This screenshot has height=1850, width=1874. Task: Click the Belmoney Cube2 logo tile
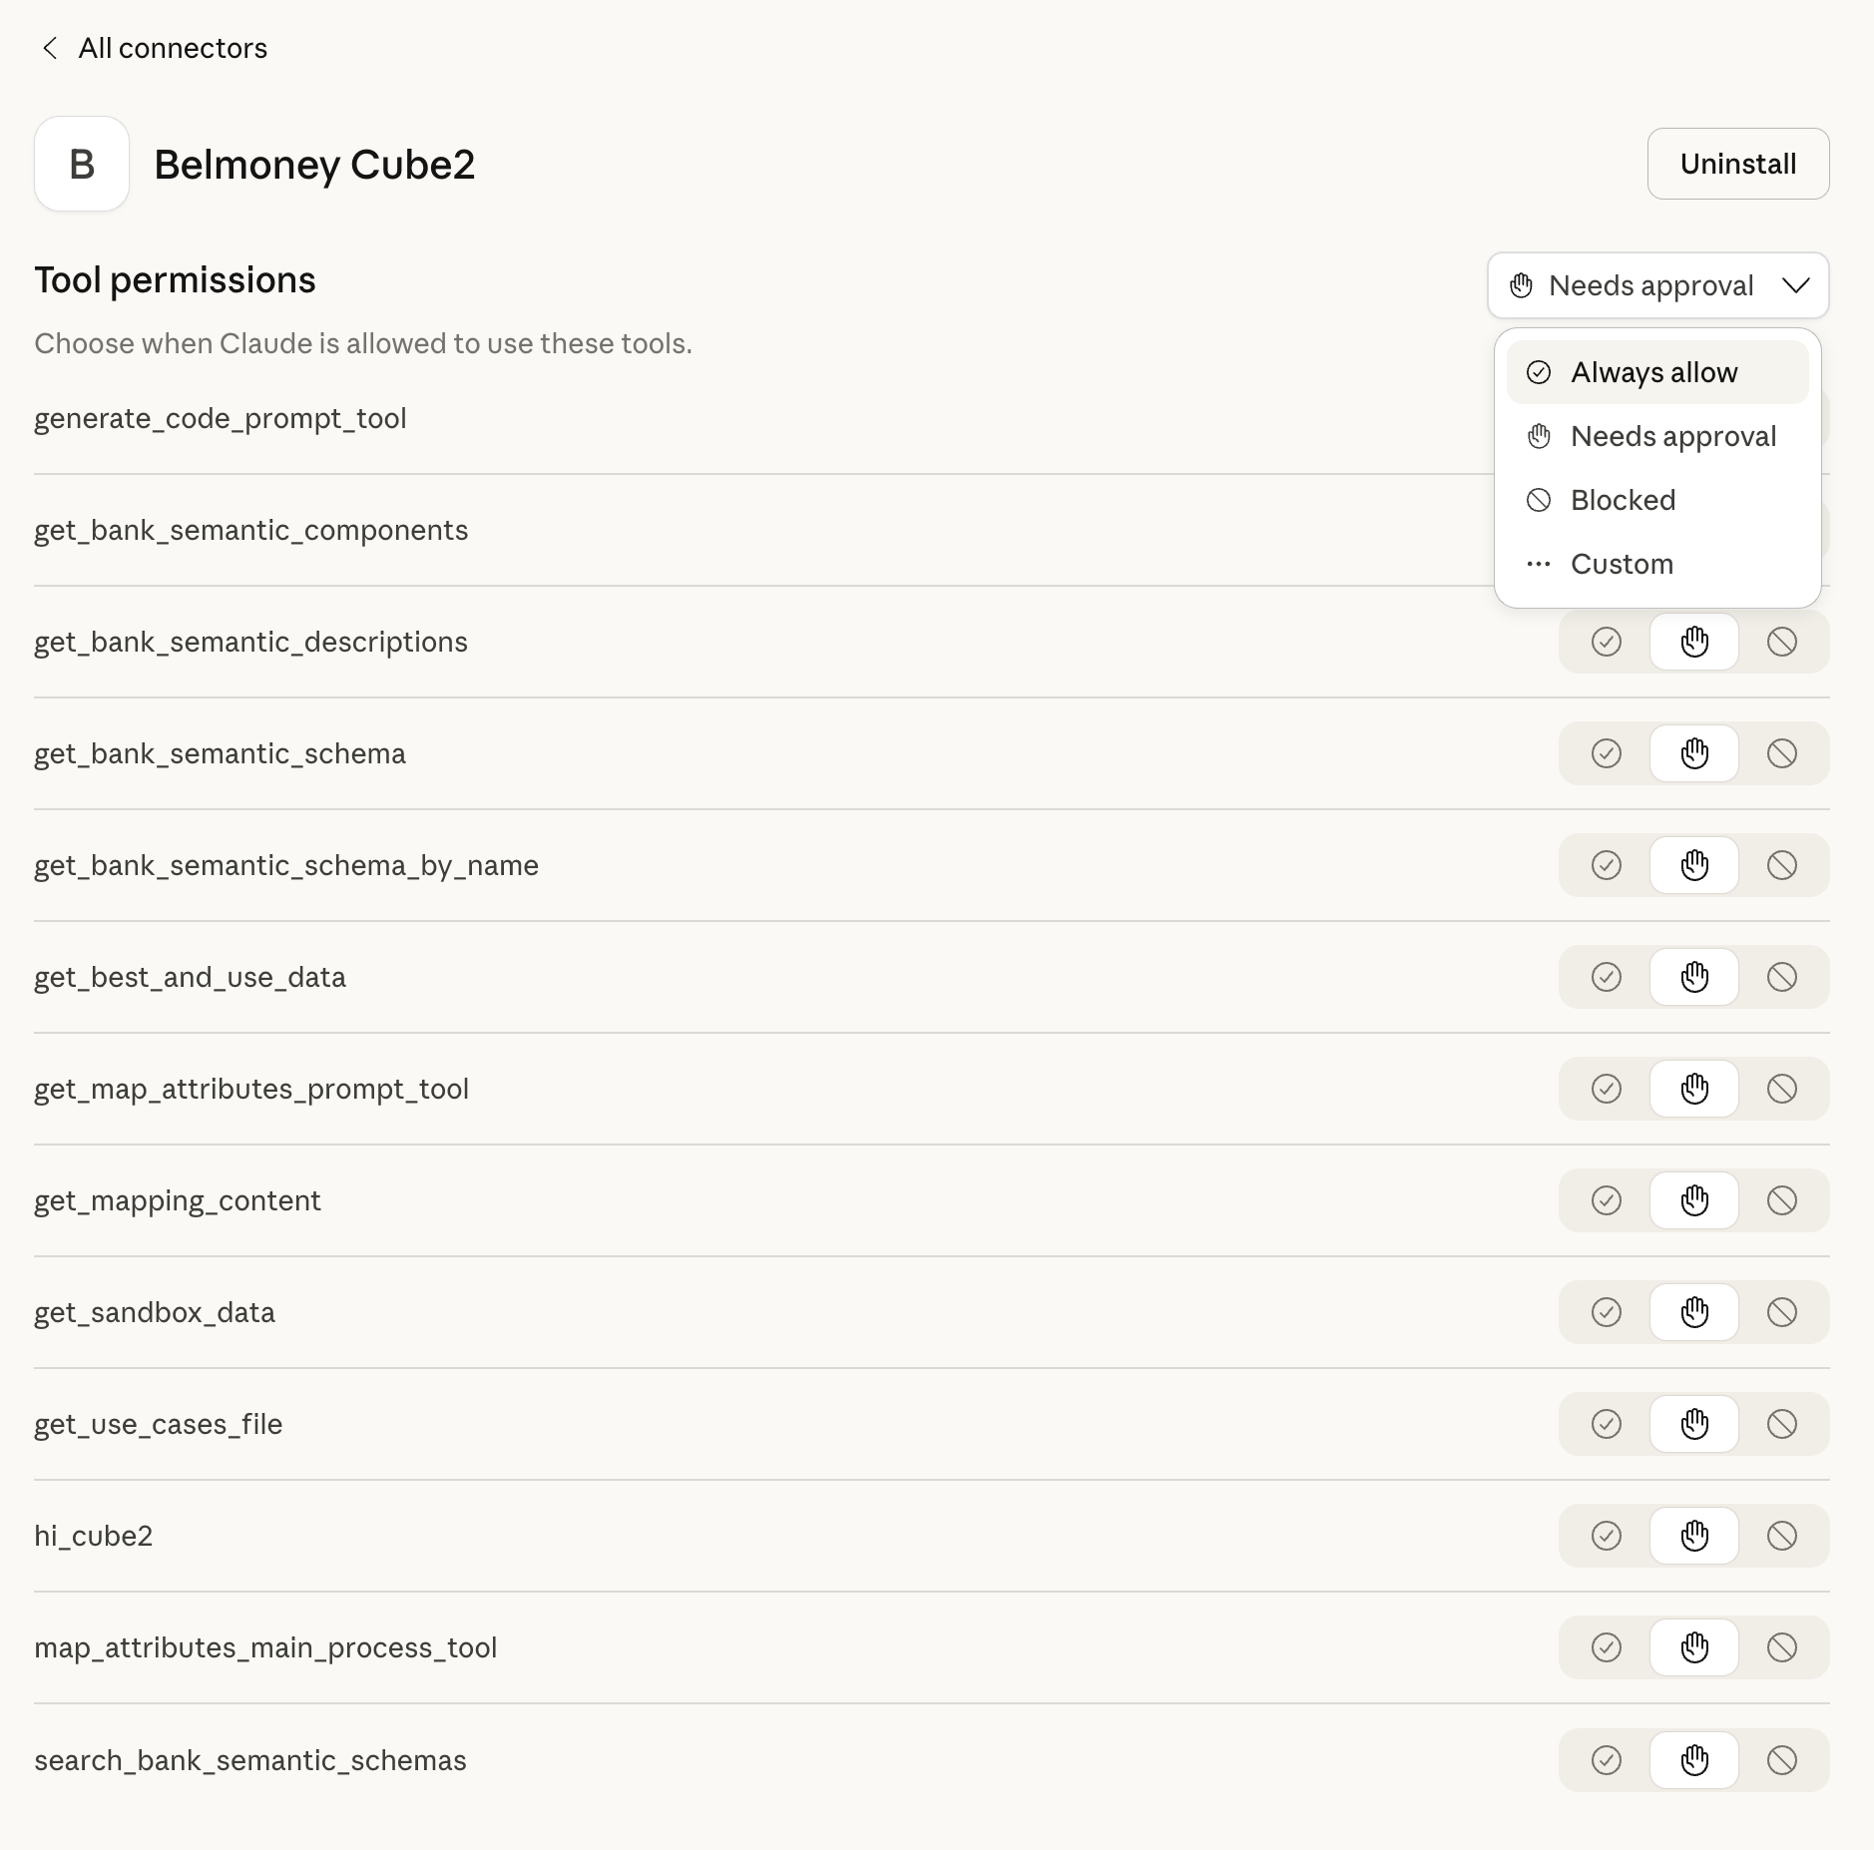tap(82, 164)
